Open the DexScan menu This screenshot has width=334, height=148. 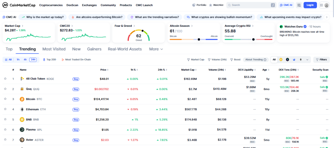click(72, 5)
